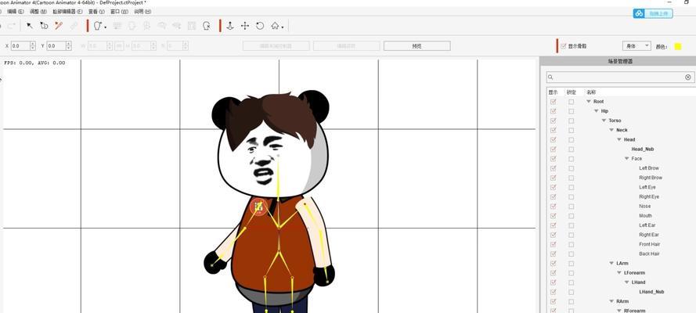Click the second grayed eye shape icon
Image resolution: width=696 pixels, height=313 pixels.
[177, 26]
